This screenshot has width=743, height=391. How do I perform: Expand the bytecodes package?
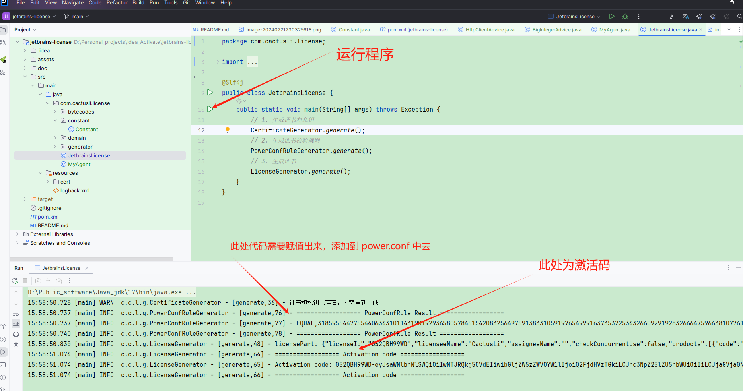pyautogui.click(x=55, y=112)
